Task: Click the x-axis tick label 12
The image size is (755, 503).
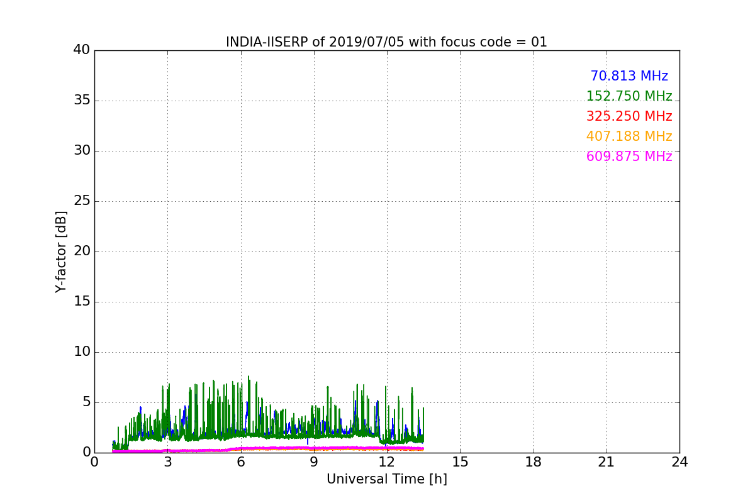Action: point(387,462)
